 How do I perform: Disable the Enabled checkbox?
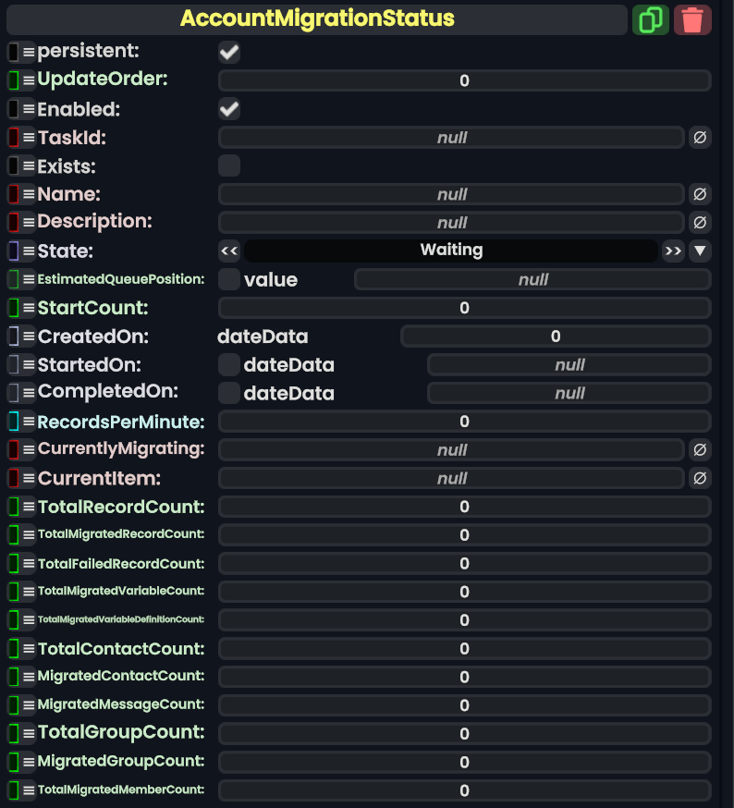(229, 110)
